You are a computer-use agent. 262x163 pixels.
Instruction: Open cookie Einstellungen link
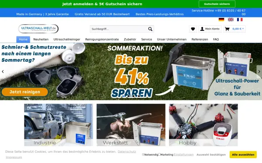pos(184,155)
